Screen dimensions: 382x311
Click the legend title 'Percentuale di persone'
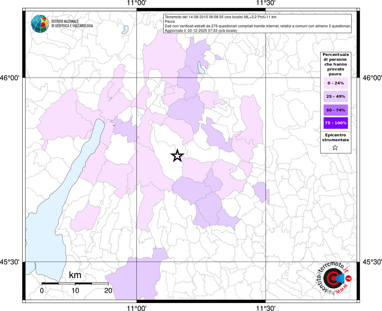click(336, 64)
